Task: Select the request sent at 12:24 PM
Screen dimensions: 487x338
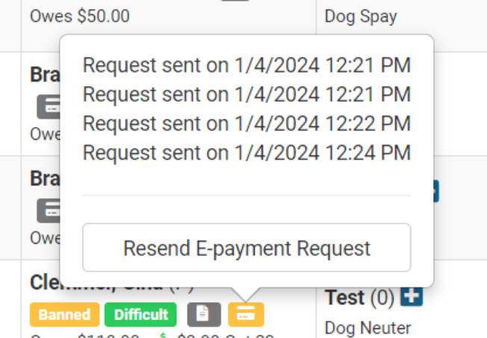Action: (246, 153)
